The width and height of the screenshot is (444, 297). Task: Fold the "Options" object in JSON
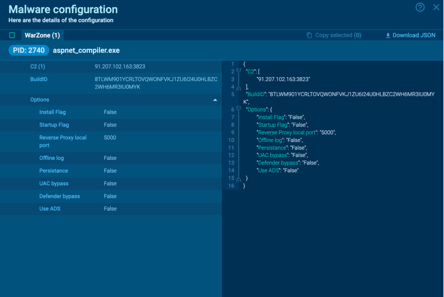click(x=239, y=109)
